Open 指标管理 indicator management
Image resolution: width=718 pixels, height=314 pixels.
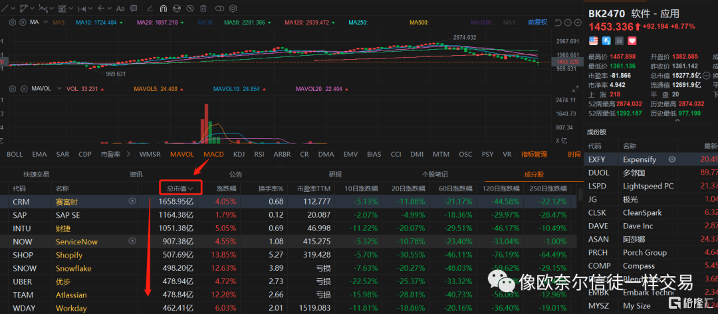[x=534, y=155]
